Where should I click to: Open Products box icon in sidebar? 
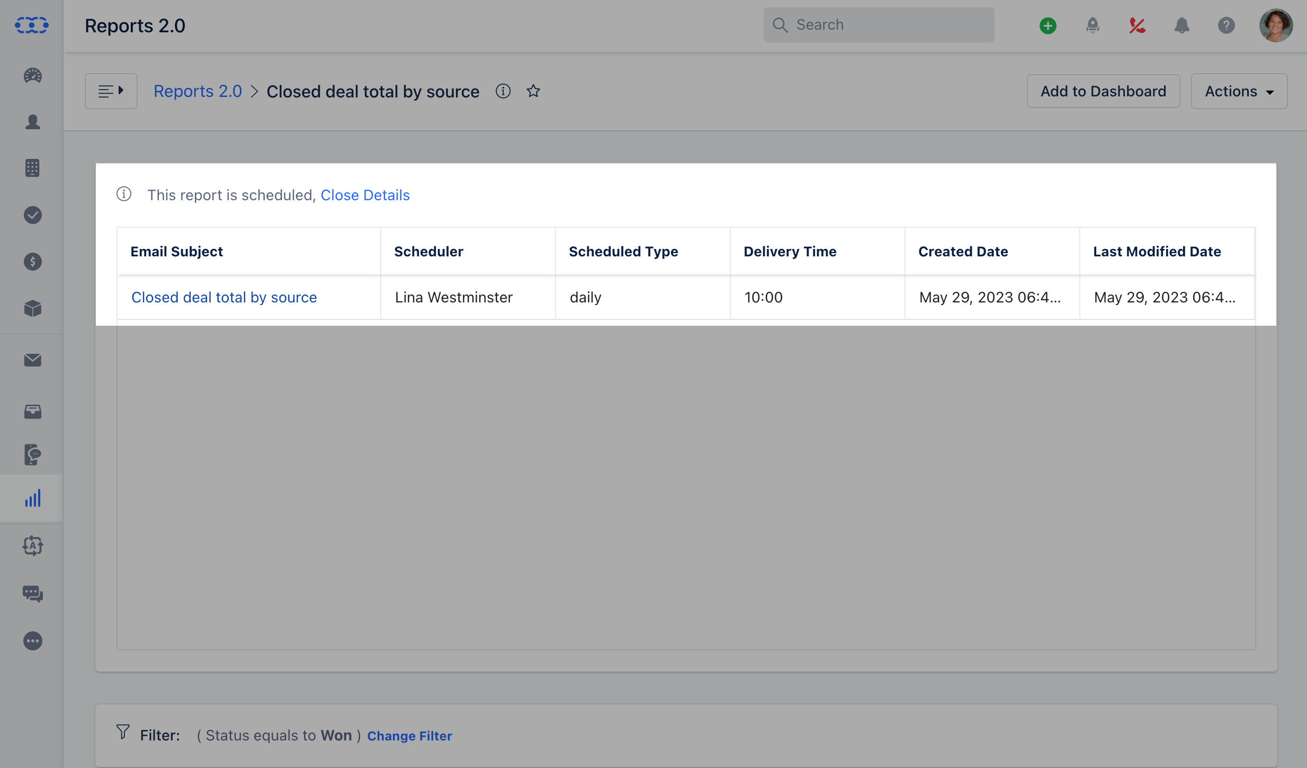pos(32,308)
